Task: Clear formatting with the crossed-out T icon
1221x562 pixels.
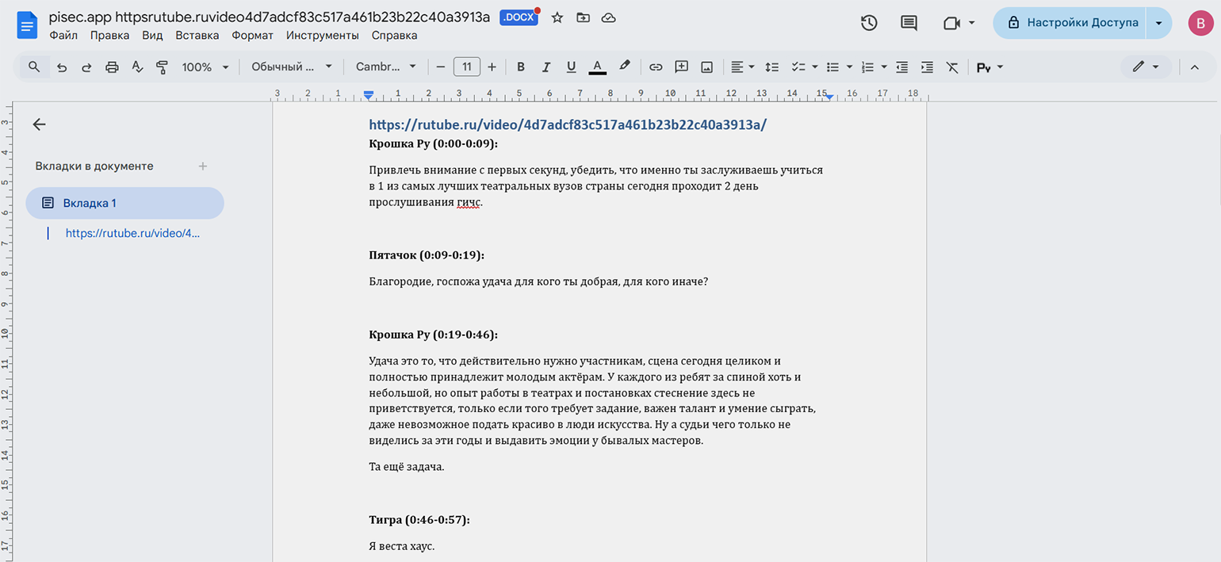Action: pyautogui.click(x=952, y=67)
